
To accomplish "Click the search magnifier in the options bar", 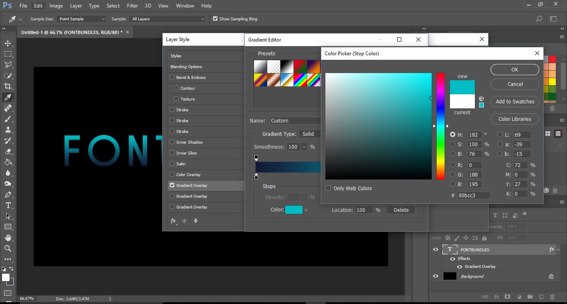I will tap(539, 19).
